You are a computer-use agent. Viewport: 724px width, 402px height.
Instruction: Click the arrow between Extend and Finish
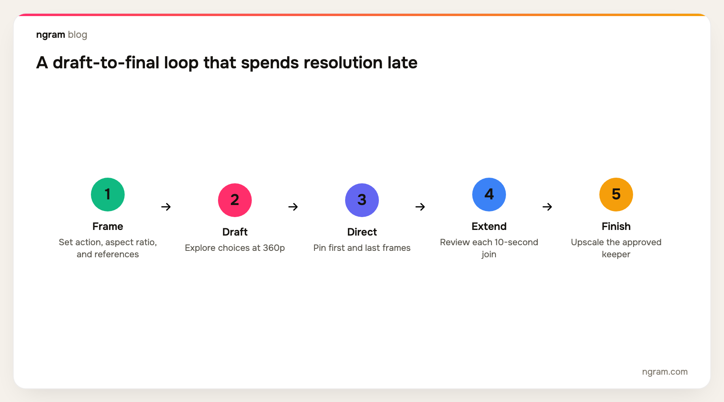point(547,207)
